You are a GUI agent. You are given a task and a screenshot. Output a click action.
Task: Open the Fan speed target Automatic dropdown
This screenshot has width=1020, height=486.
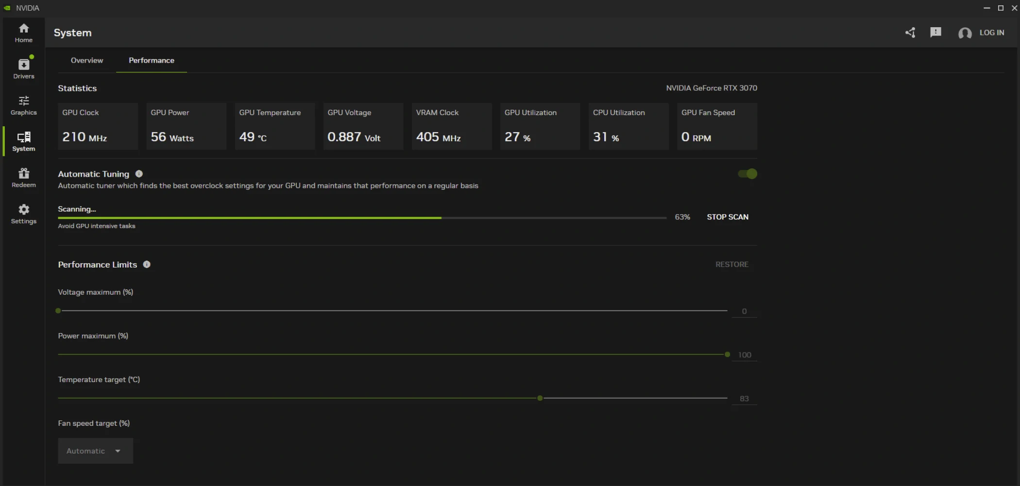click(x=95, y=451)
